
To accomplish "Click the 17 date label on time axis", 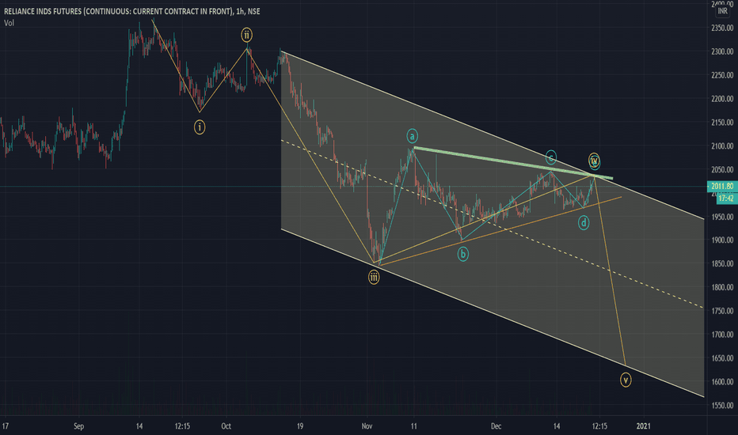I will point(6,426).
